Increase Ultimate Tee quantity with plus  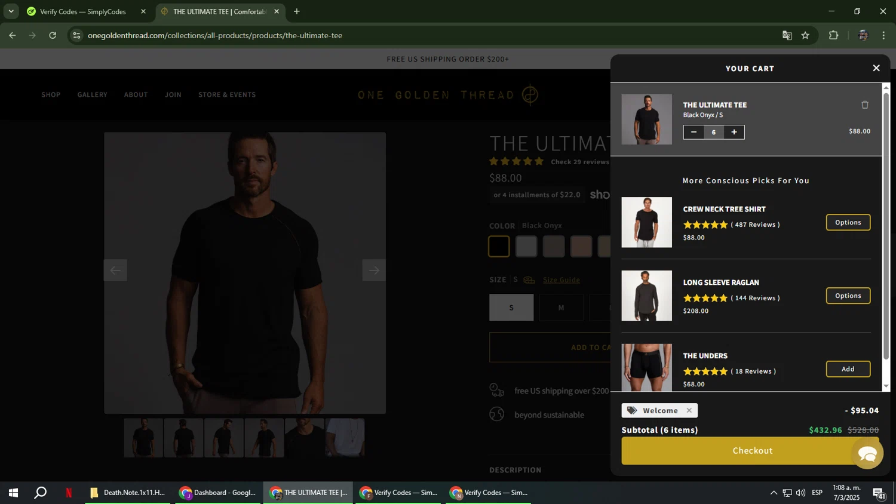point(734,132)
